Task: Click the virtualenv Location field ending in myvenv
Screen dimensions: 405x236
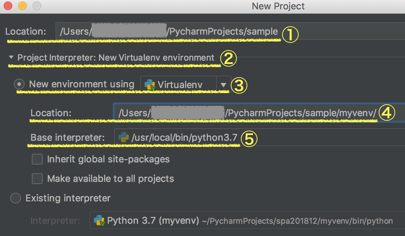Action: point(259,113)
